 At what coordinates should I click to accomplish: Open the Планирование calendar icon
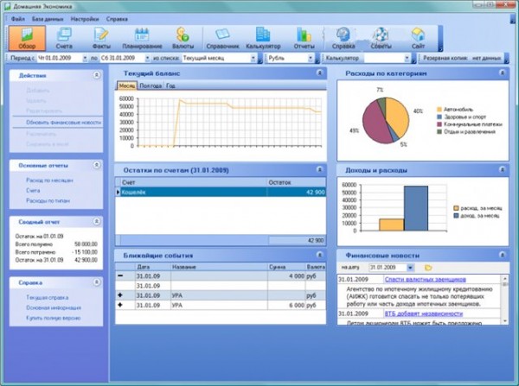click(142, 38)
